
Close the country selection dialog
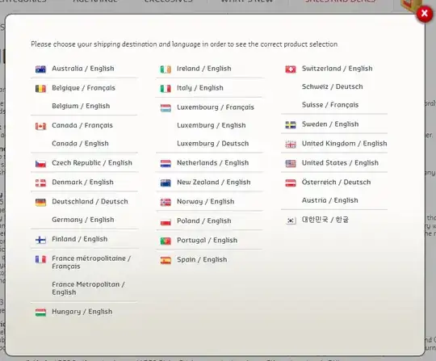425,13
